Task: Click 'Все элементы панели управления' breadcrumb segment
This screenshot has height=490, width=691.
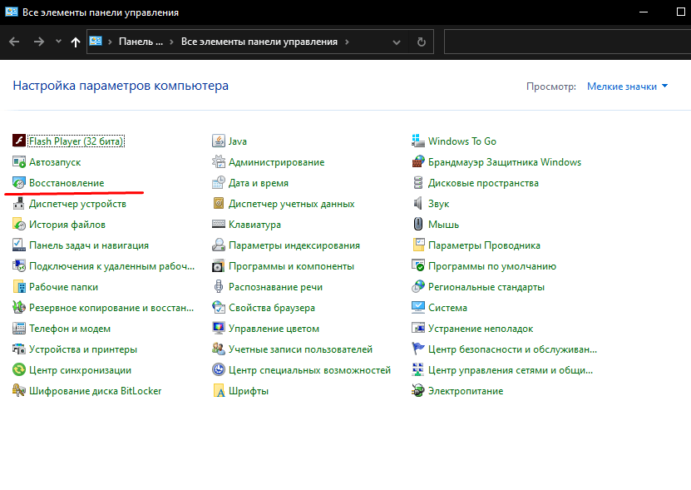Action: coord(259,42)
